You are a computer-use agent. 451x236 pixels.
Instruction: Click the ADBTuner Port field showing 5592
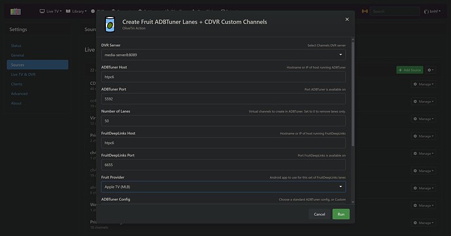[x=223, y=99]
